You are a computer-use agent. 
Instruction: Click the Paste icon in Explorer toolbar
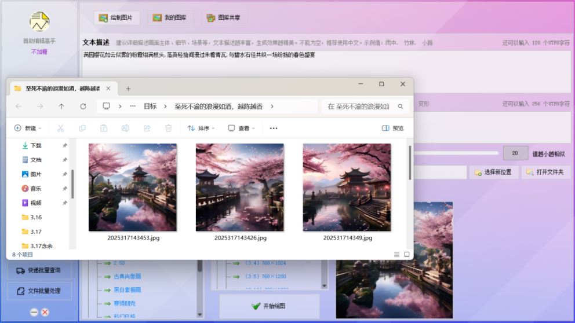point(104,128)
